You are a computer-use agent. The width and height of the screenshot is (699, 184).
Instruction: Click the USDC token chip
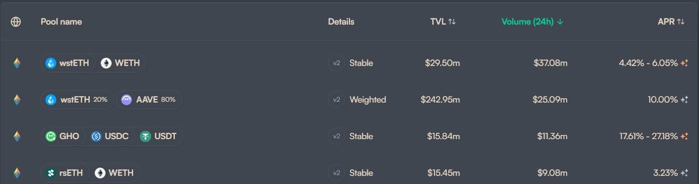(x=110, y=136)
